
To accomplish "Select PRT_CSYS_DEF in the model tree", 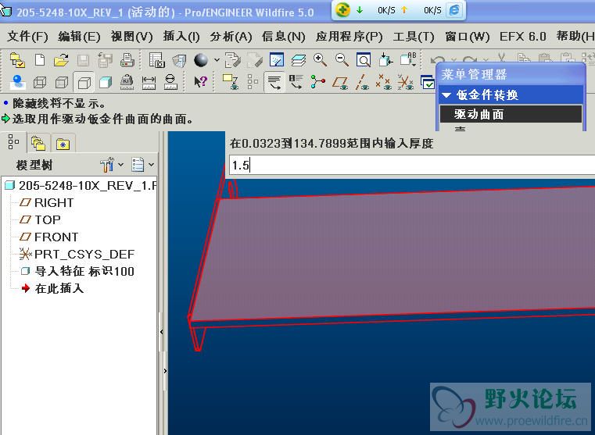I will tap(77, 255).
